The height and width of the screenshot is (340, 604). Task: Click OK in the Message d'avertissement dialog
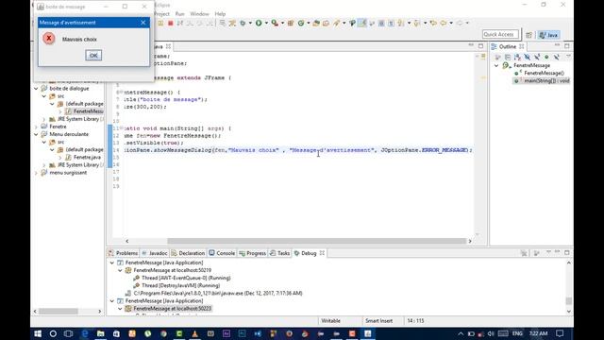[93, 56]
